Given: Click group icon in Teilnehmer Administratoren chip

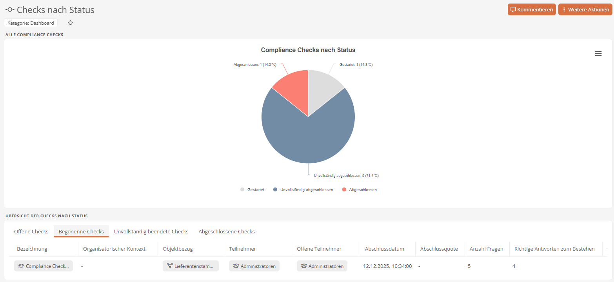Looking at the screenshot, I should pyautogui.click(x=236, y=266).
